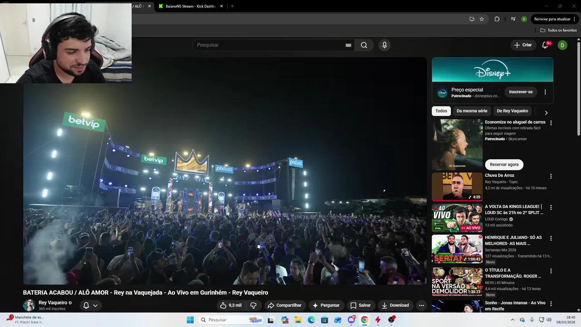Open the on-screen keyboard icon in the search box
Image resolution: width=581 pixels, height=327 pixels.
pyautogui.click(x=348, y=45)
